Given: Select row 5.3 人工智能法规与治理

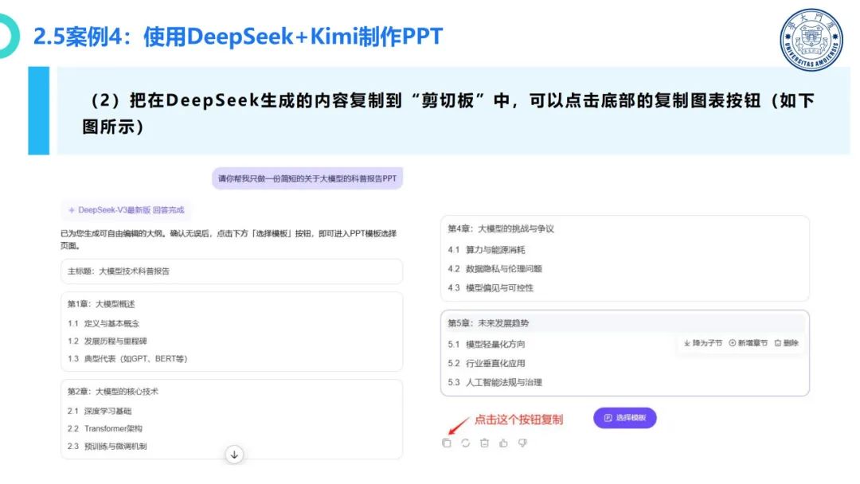Looking at the screenshot, I should click(494, 383).
